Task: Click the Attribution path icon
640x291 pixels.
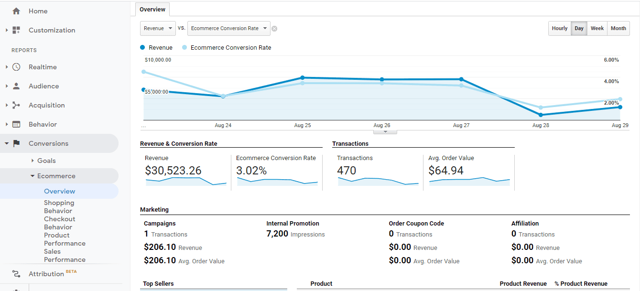Action: [x=16, y=274]
